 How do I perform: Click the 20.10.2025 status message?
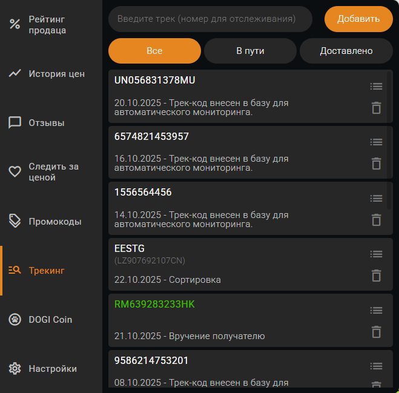pyautogui.click(x=201, y=107)
